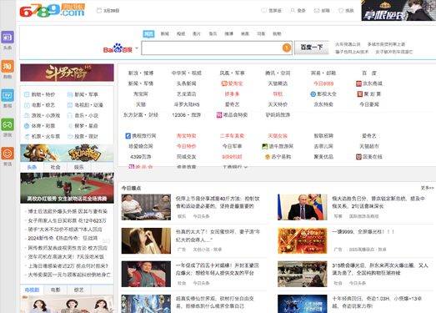Click the 机票·火车票 category icon
Screen dimensions: 436x313
pos(27,136)
